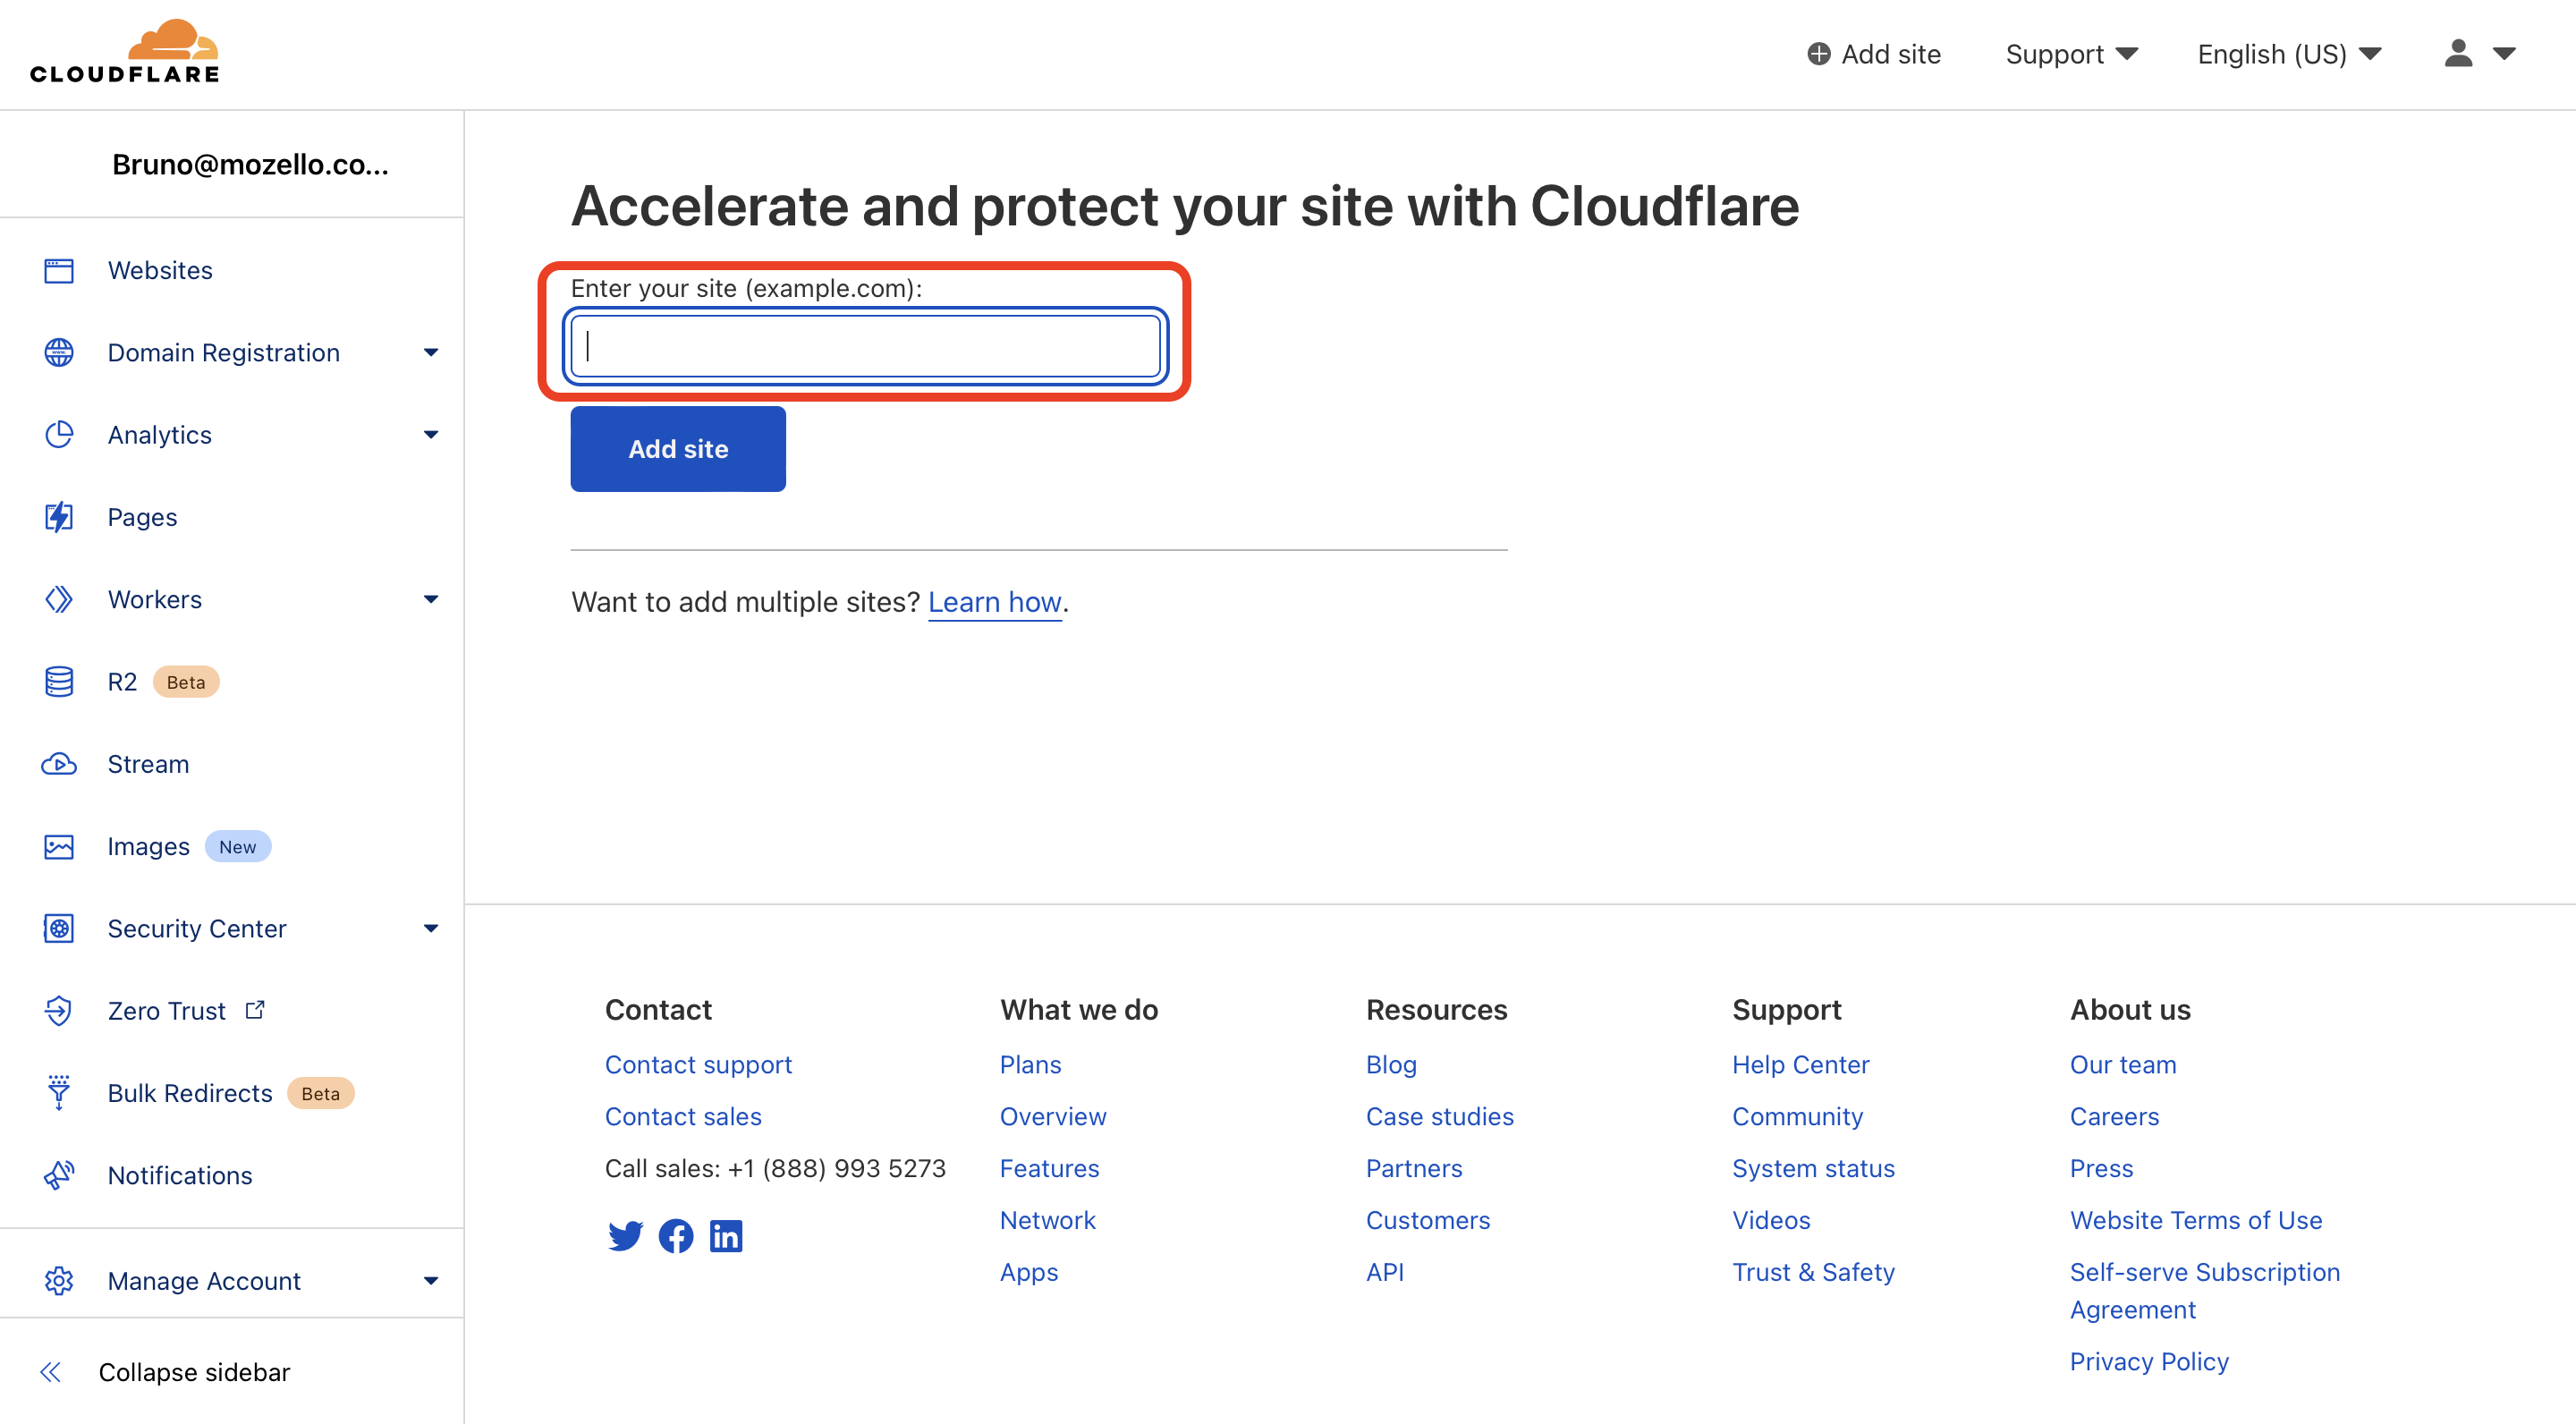Open Pages in the sidebar
The image size is (2576, 1424).
click(142, 517)
